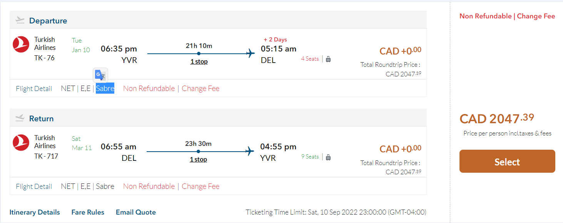Open Itinerary Details
This screenshot has width=563, height=223.
point(35,212)
